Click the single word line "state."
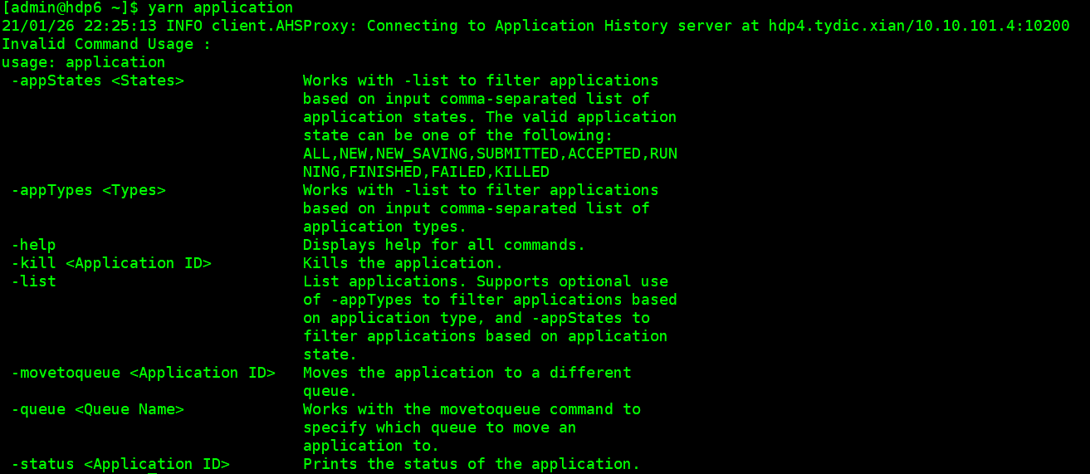 [x=330, y=354]
